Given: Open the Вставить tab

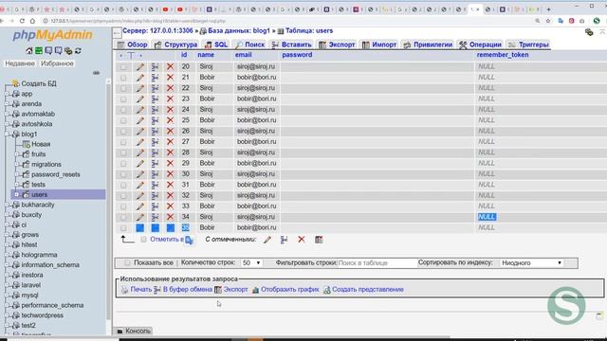Looking at the screenshot, I should (x=291, y=45).
